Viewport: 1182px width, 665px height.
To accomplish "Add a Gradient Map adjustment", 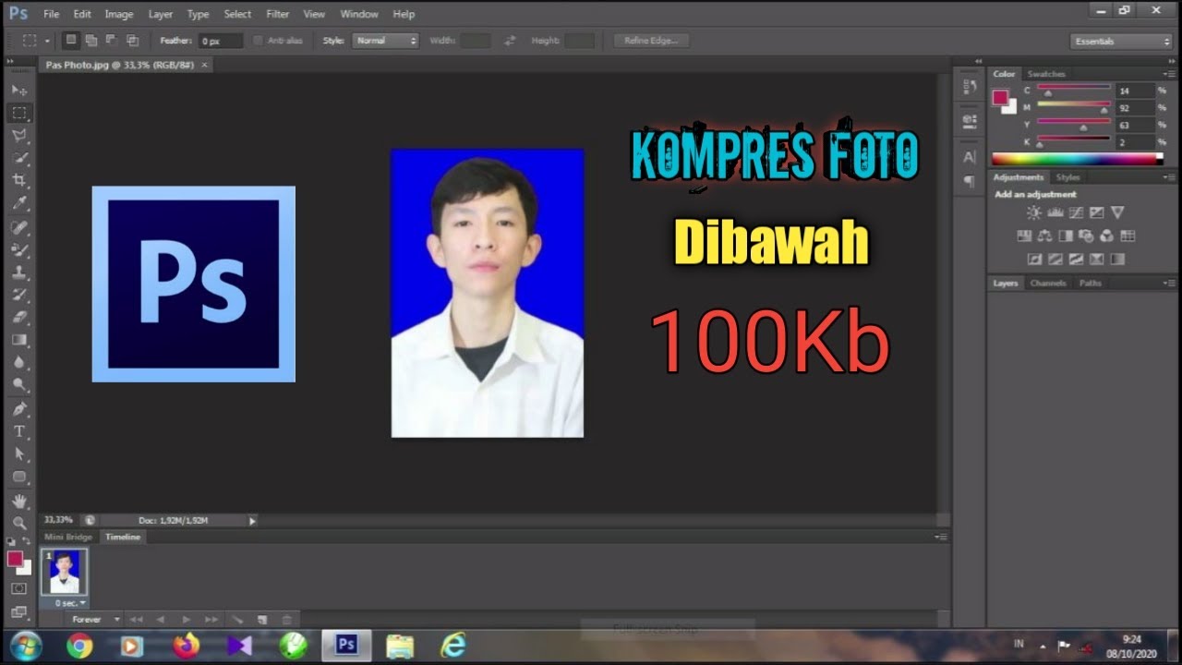I will [x=1117, y=260].
